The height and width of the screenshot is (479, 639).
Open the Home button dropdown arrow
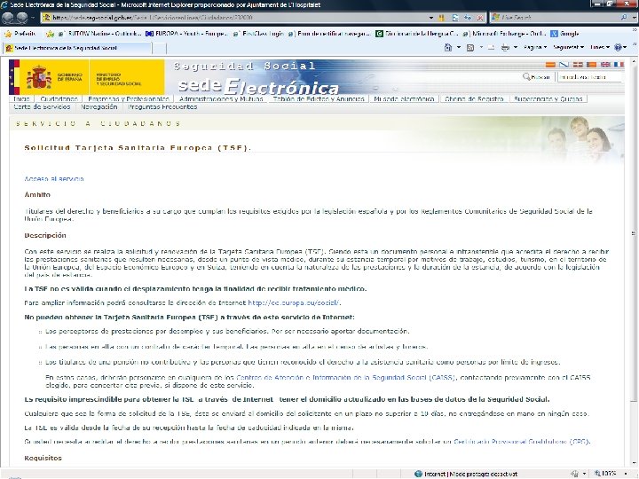point(459,47)
